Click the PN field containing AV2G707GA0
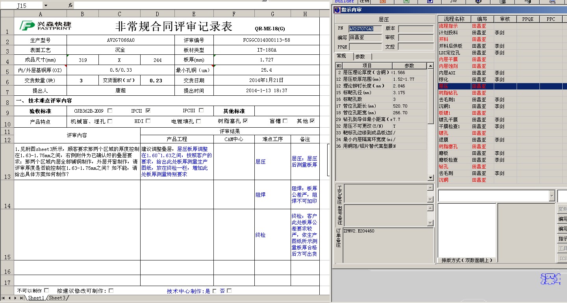Screen dimensions: 567x303 366,29
